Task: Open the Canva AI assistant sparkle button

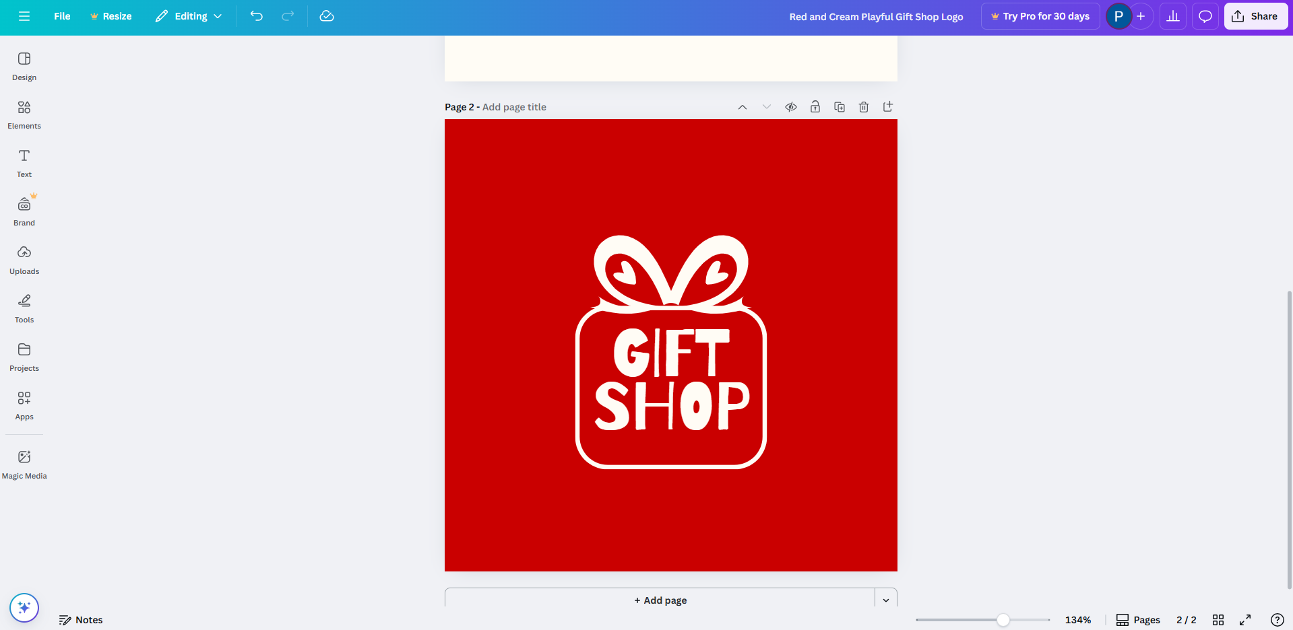Action: click(x=24, y=608)
